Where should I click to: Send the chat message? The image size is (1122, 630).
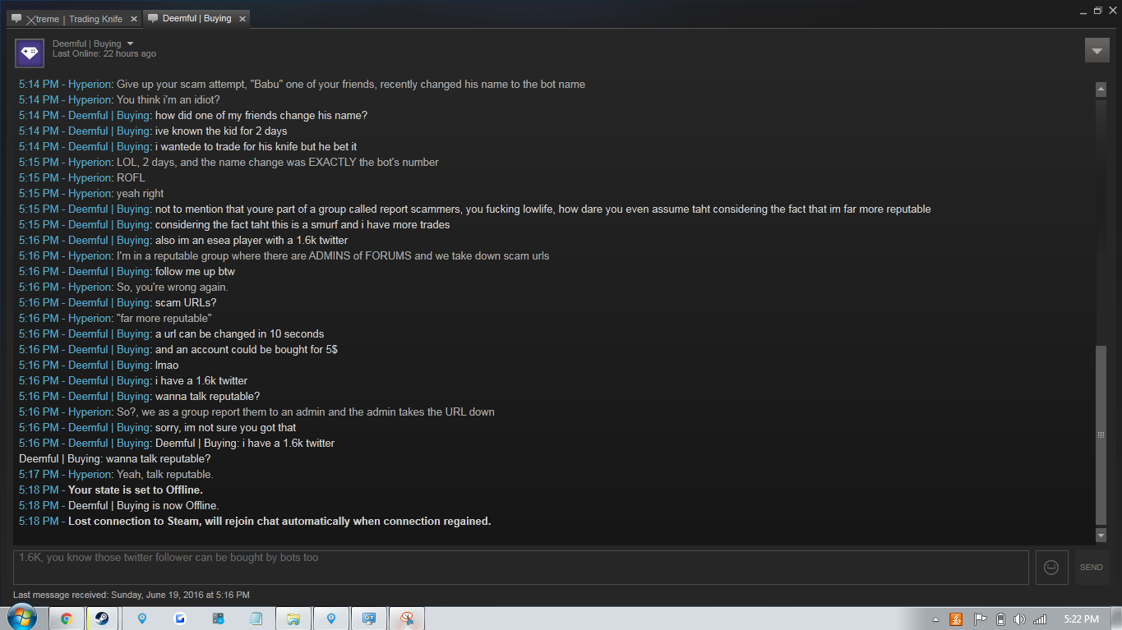click(x=1092, y=568)
